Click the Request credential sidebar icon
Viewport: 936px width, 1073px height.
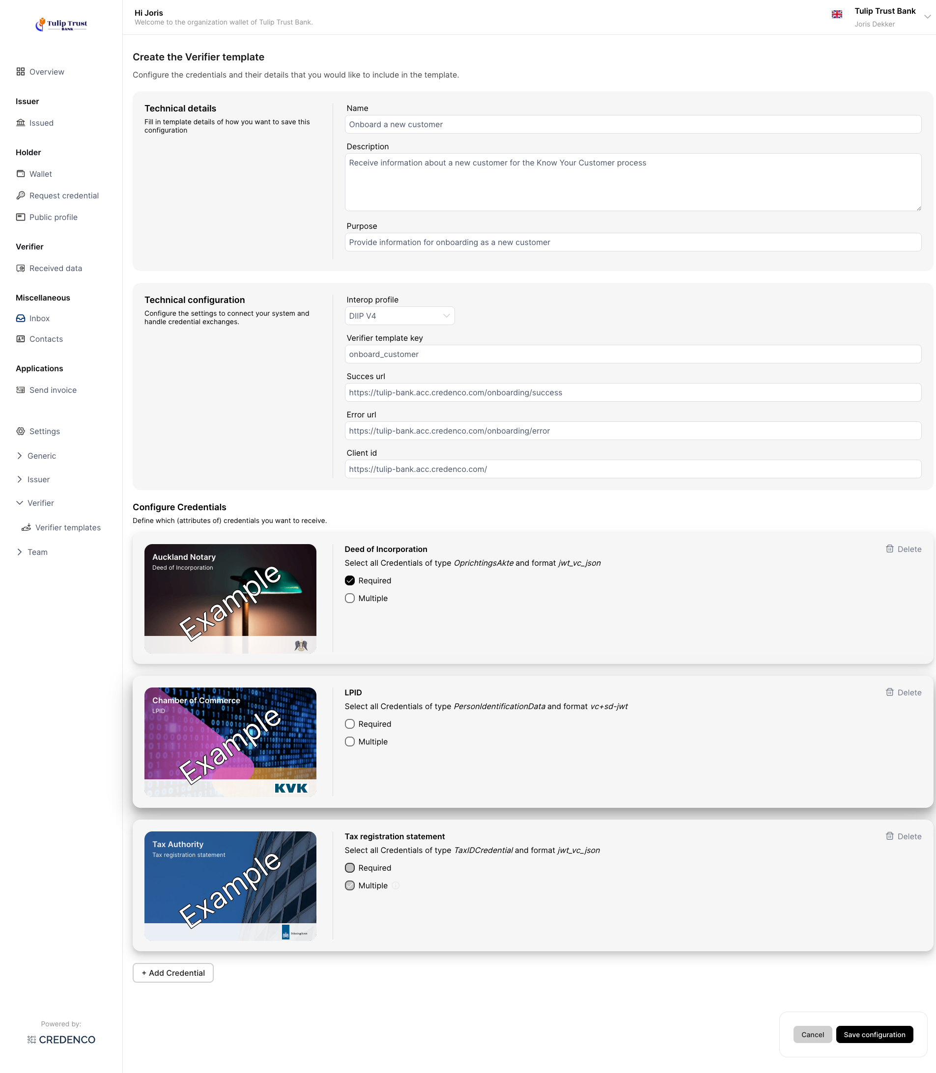tap(20, 195)
